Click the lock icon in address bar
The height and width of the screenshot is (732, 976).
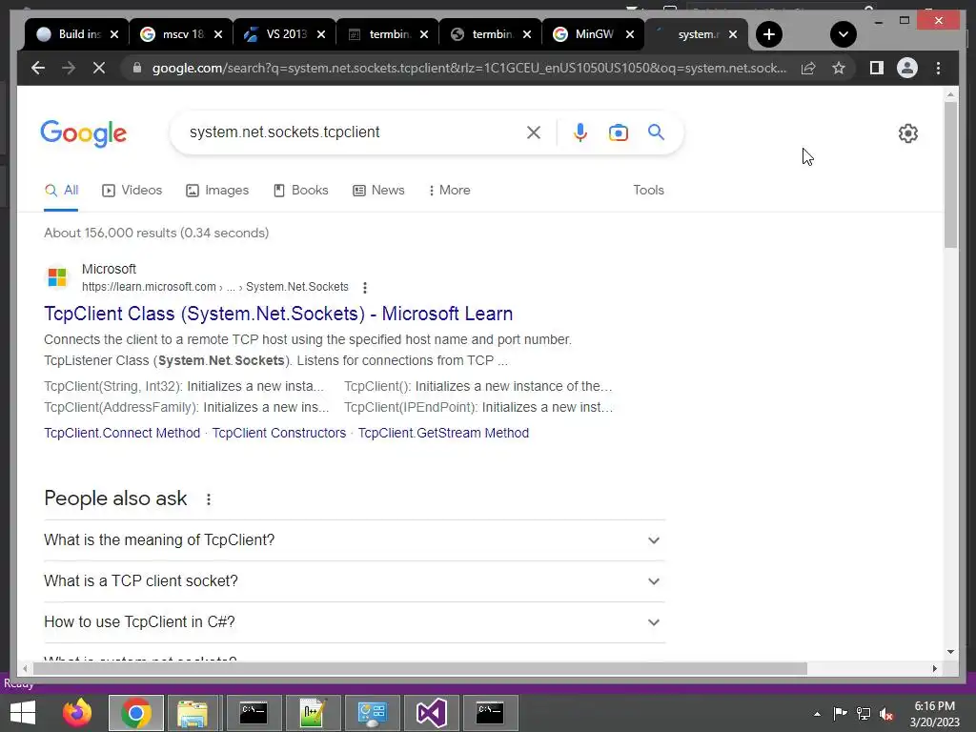point(137,68)
